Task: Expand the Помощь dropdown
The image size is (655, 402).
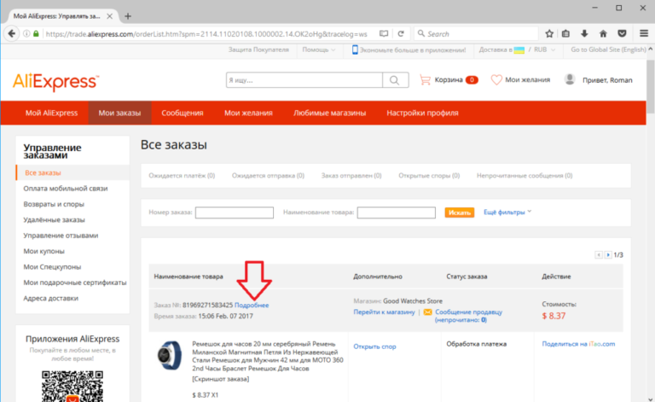Action: coord(319,50)
